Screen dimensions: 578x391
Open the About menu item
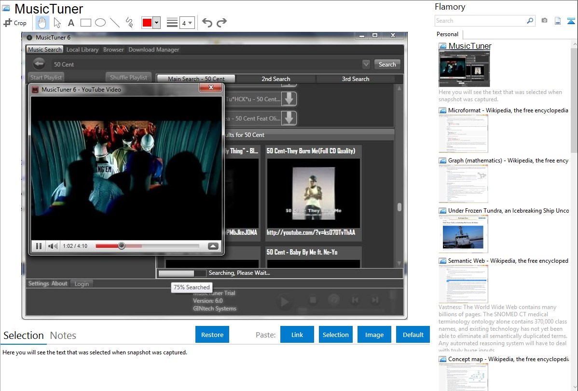click(59, 283)
